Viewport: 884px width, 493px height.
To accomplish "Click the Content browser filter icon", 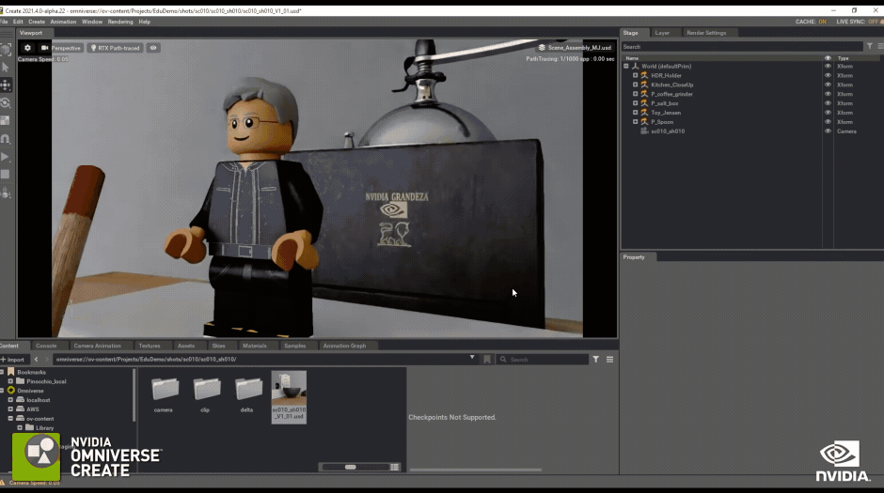I will [596, 359].
